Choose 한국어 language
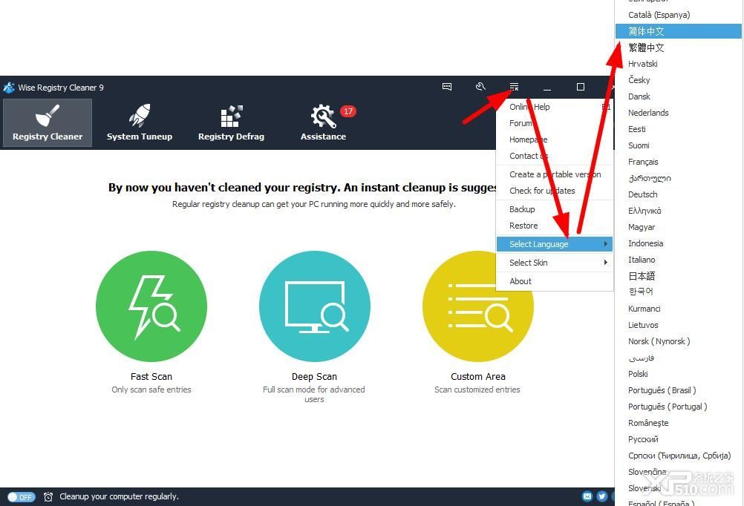This screenshot has width=744, height=506. tap(679, 292)
